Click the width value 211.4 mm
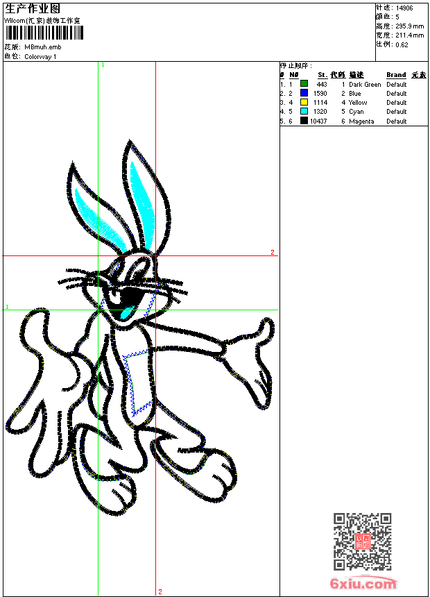 pos(409,35)
